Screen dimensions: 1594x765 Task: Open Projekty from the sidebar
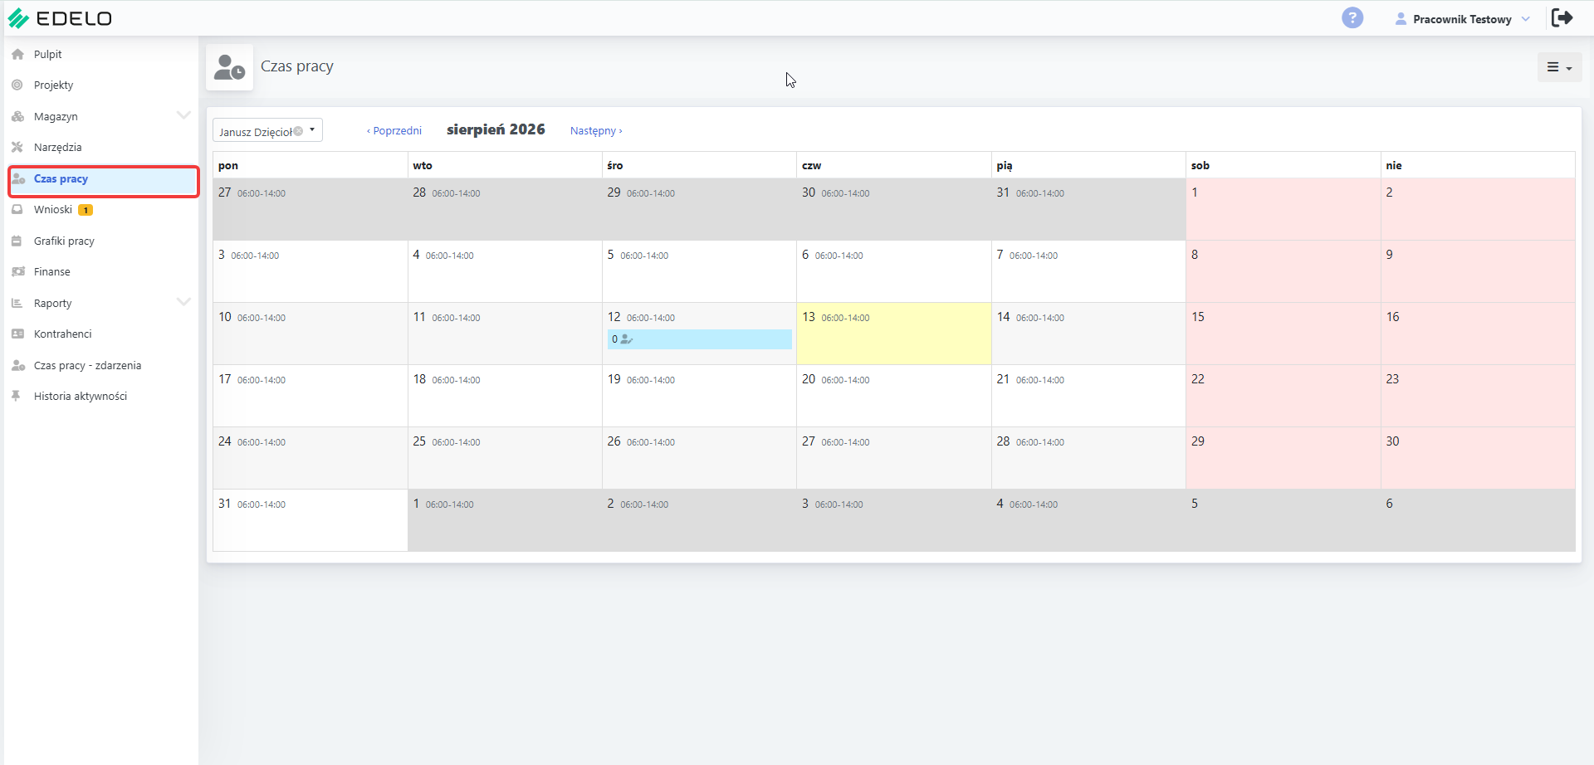pyautogui.click(x=53, y=85)
